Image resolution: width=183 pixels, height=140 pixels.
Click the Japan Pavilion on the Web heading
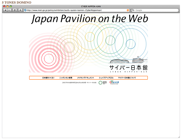[x=90, y=19]
